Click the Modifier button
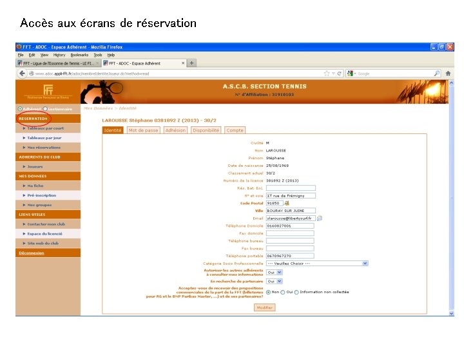Screen dimensions: 464x348 (265, 307)
